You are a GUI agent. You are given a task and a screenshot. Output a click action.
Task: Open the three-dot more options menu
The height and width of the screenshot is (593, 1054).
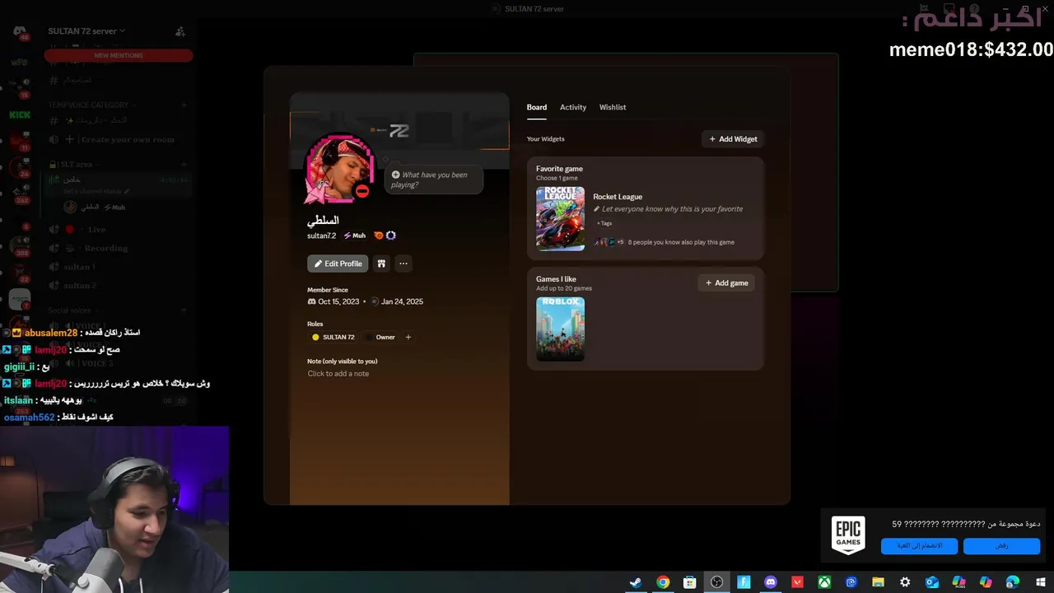403,264
